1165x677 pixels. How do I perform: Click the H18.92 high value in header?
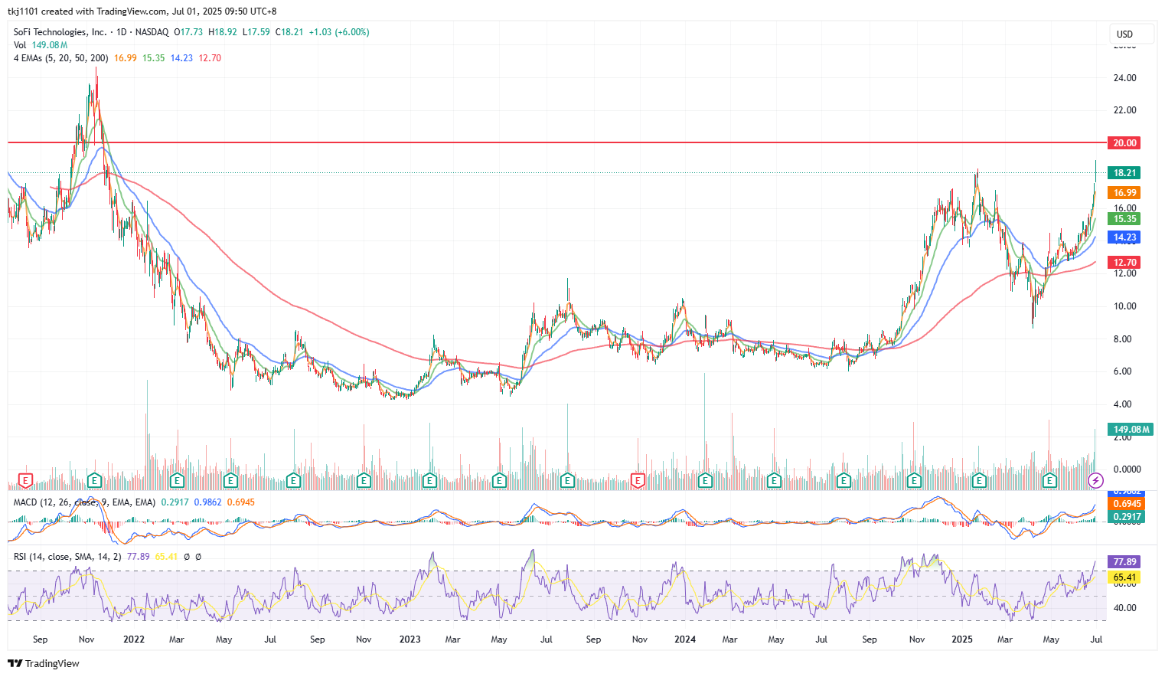223,32
